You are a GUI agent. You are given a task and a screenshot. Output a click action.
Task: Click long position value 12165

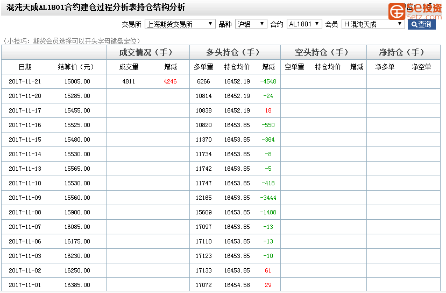203,198
